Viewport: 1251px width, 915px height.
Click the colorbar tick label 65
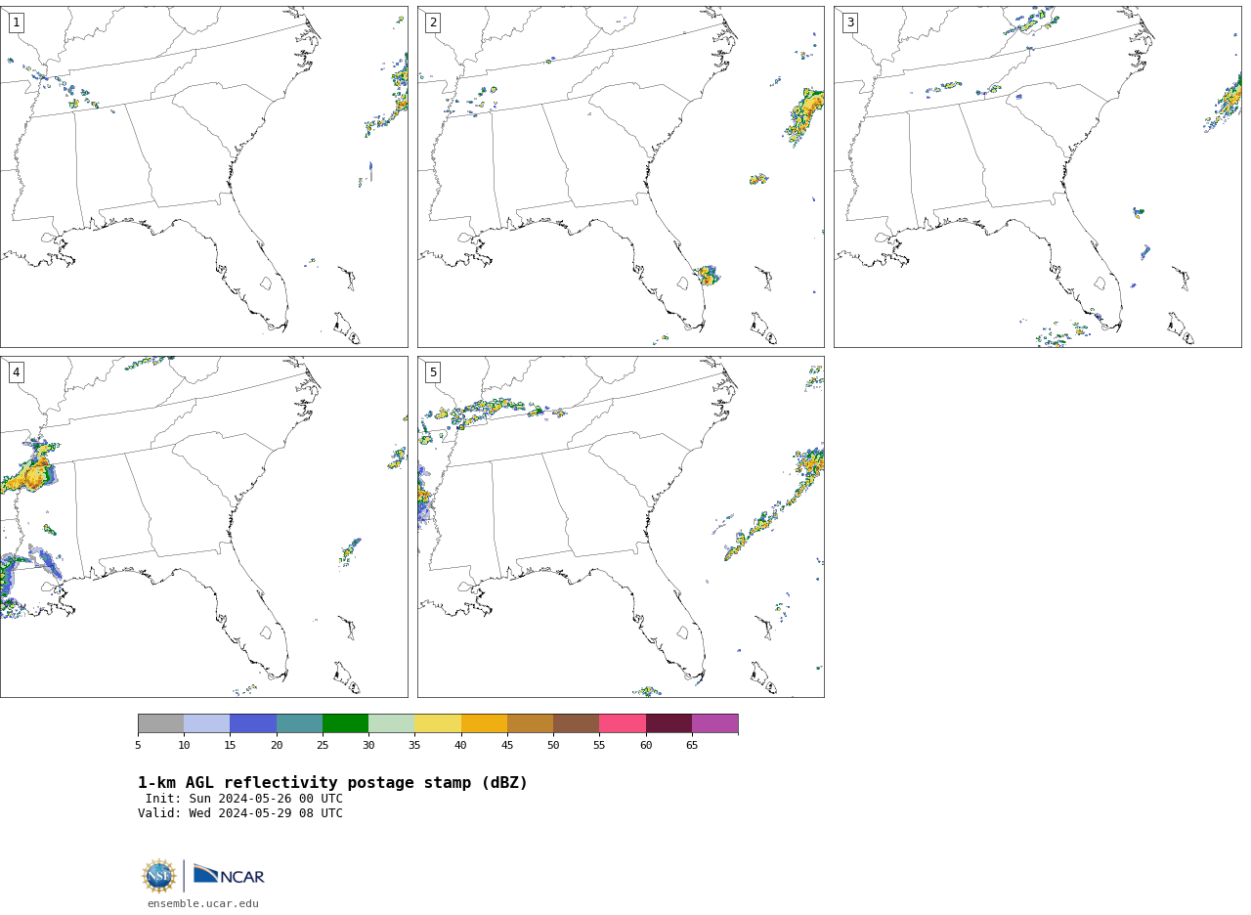click(x=692, y=746)
